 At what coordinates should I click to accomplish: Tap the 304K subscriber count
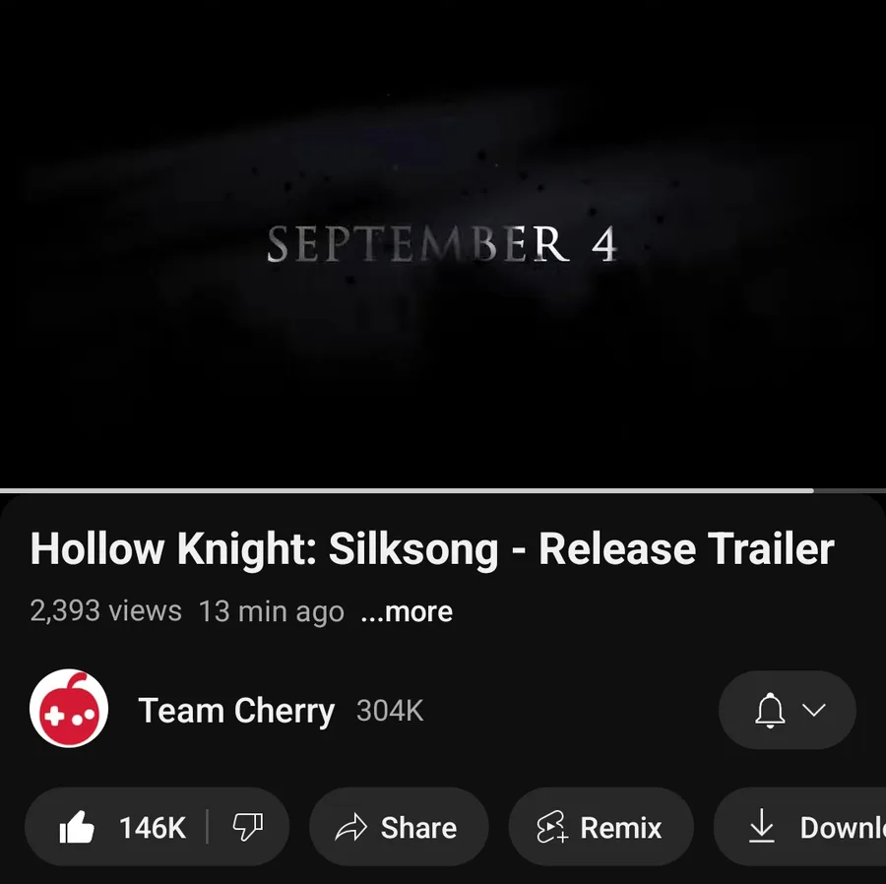[x=390, y=711]
